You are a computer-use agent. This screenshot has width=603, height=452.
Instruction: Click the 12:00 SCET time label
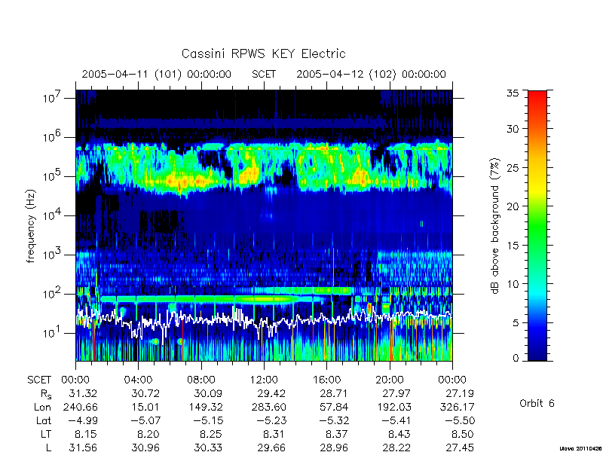264,380
